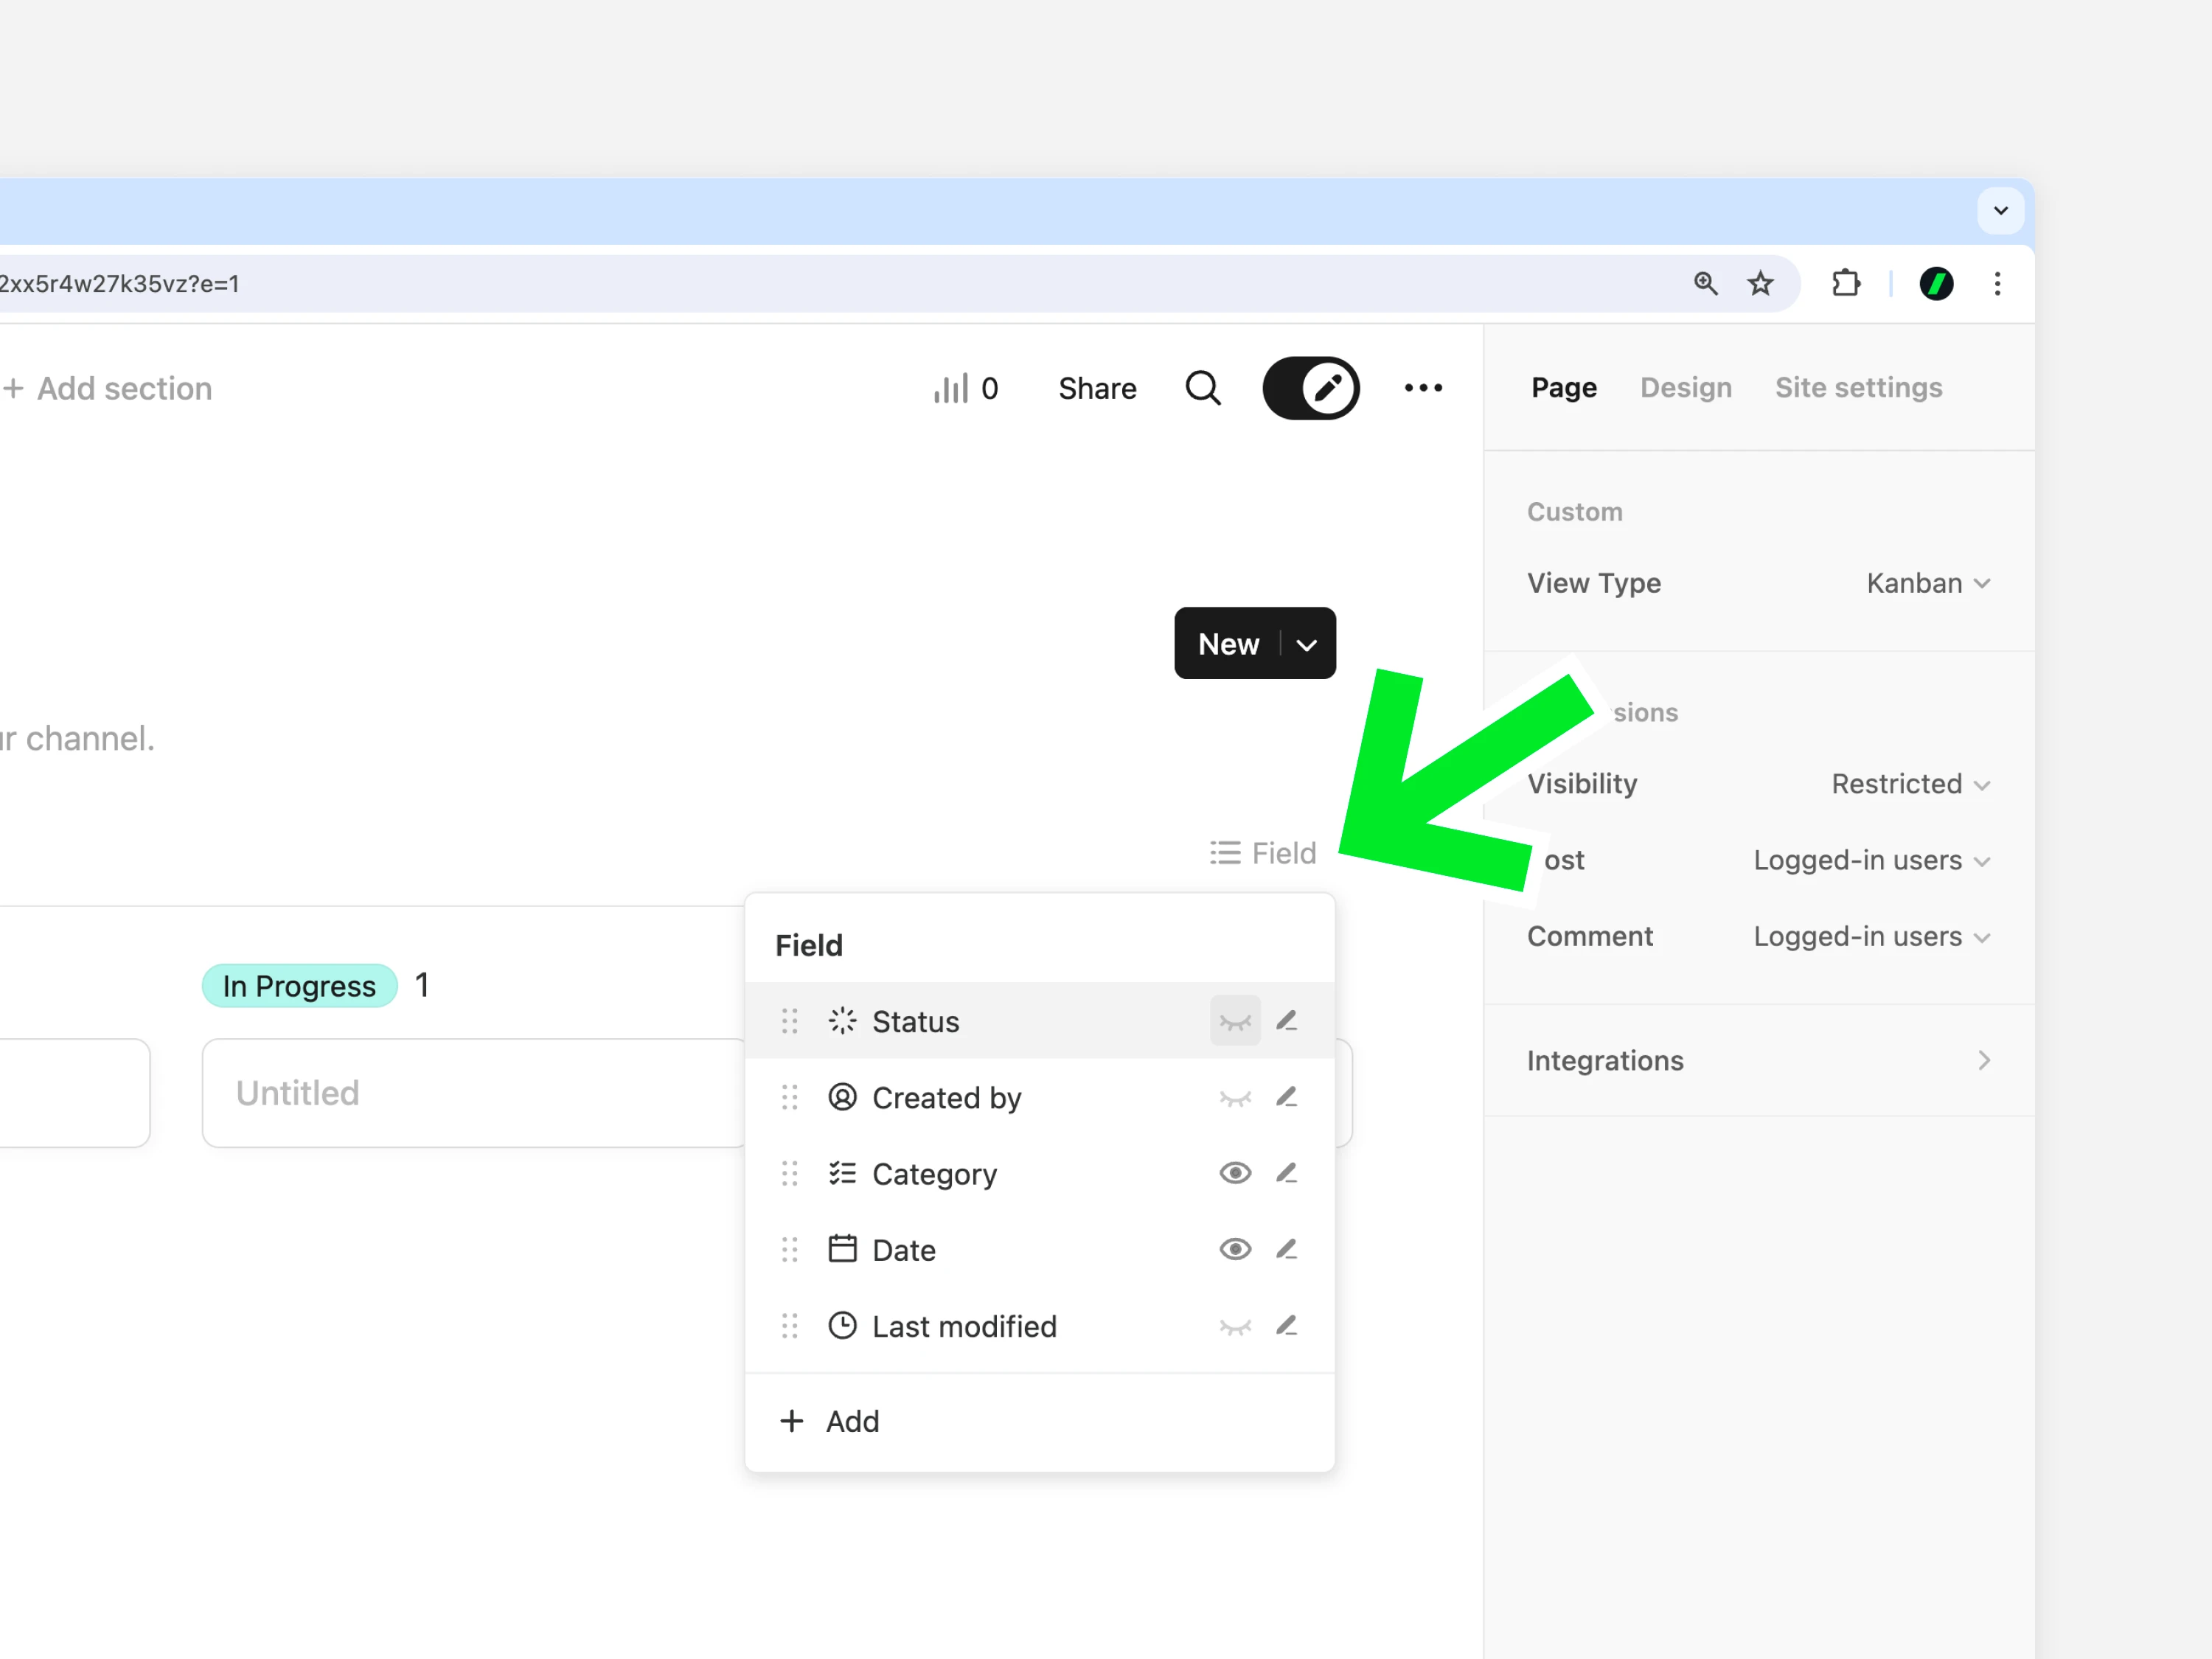Expand the Integrations section
This screenshot has height=1659, width=2212.
click(1983, 1060)
